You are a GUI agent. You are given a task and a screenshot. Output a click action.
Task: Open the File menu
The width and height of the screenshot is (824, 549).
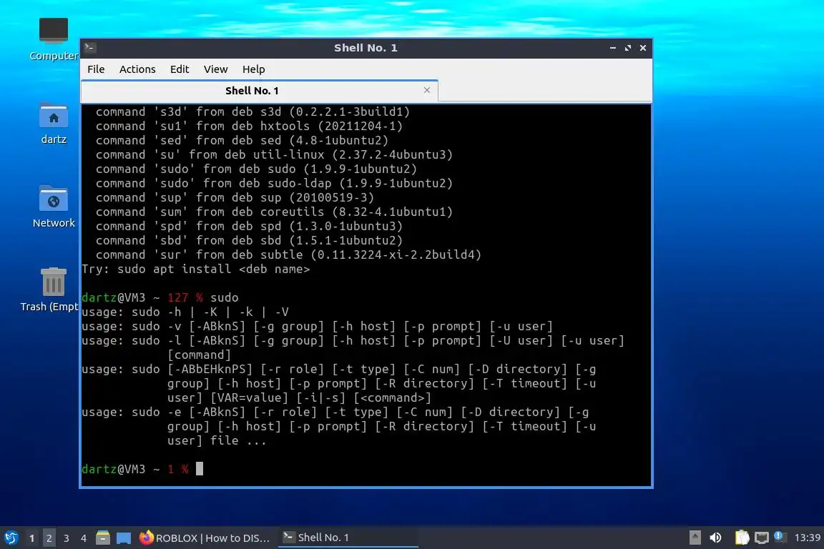(96, 69)
